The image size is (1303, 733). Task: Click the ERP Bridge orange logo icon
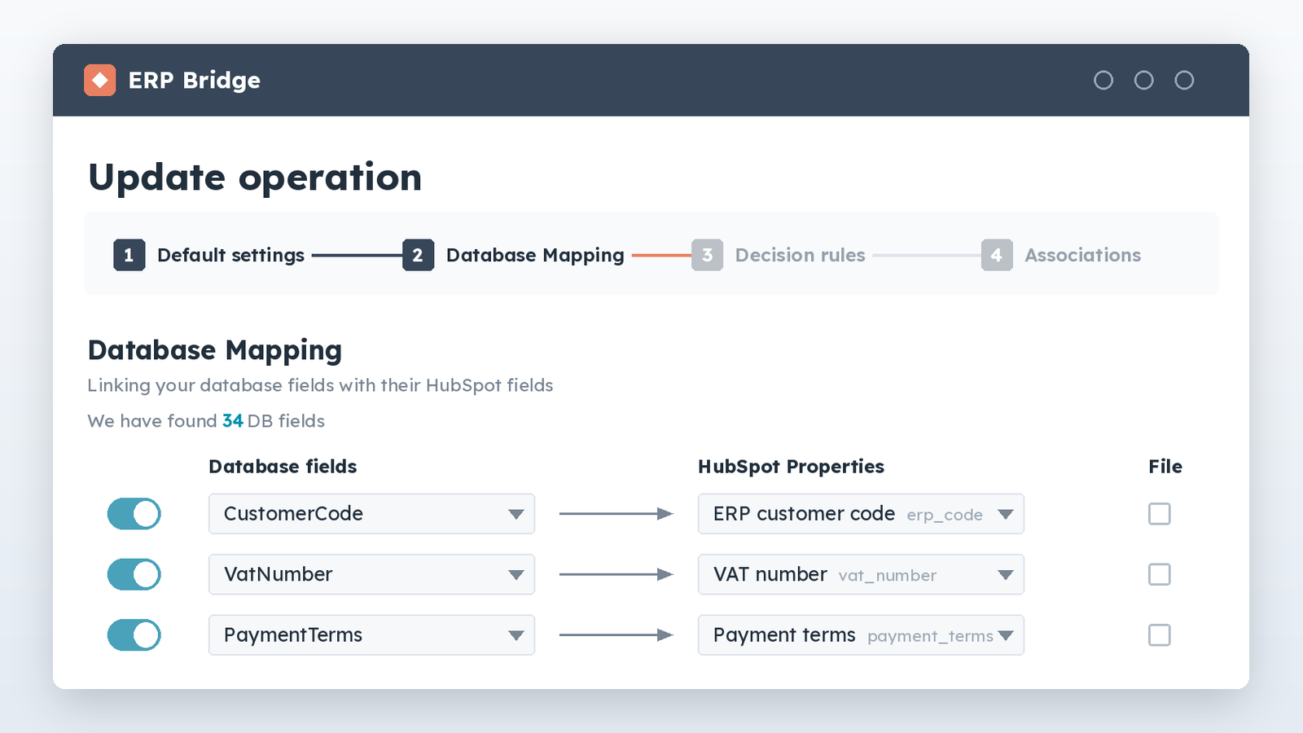[x=100, y=80]
